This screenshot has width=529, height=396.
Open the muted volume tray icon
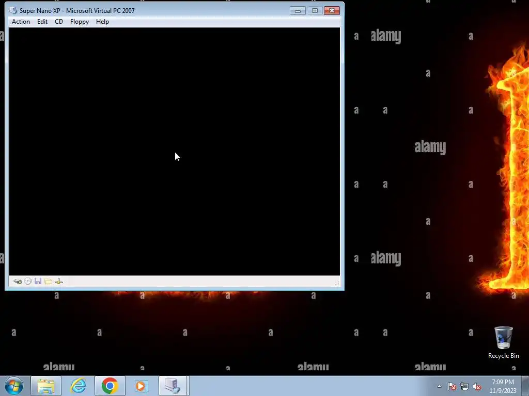[x=477, y=386]
